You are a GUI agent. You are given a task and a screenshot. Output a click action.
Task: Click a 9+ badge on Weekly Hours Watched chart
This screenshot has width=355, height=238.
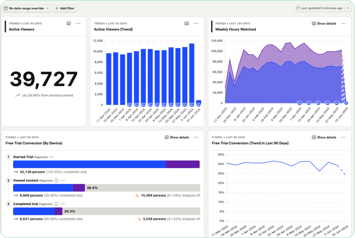(x=299, y=103)
